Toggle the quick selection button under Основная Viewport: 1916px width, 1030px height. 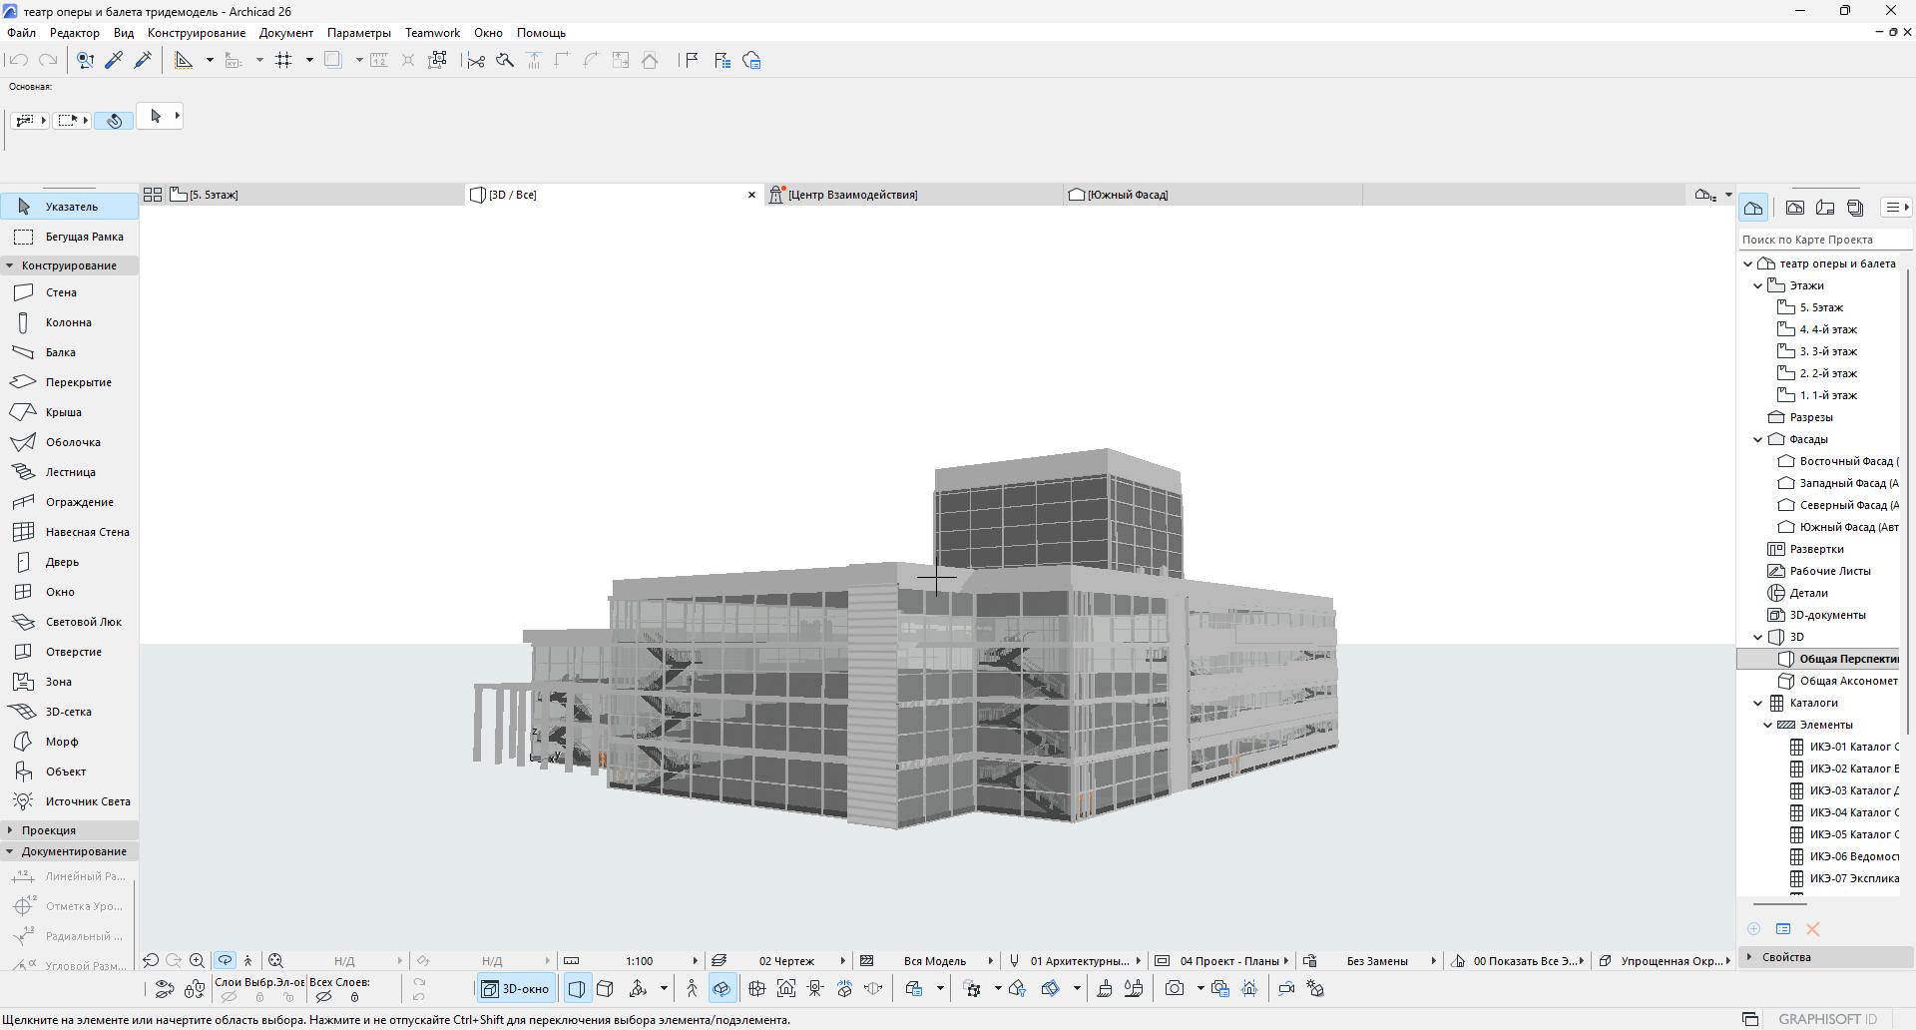tap(114, 121)
